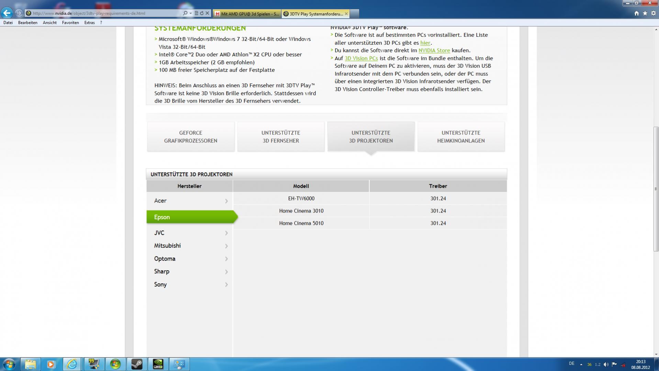Open the NVIDIA Store link
The width and height of the screenshot is (659, 371).
coord(434,50)
